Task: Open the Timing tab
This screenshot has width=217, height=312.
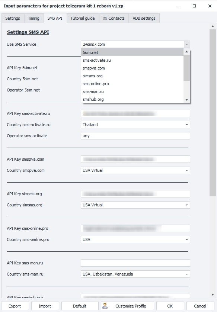Action: [x=33, y=18]
